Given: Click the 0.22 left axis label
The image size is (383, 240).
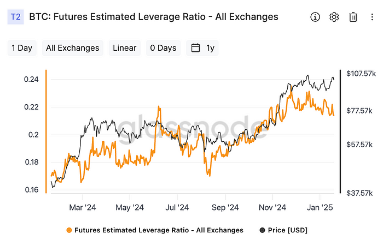Looking at the screenshot, I should 31,107.
